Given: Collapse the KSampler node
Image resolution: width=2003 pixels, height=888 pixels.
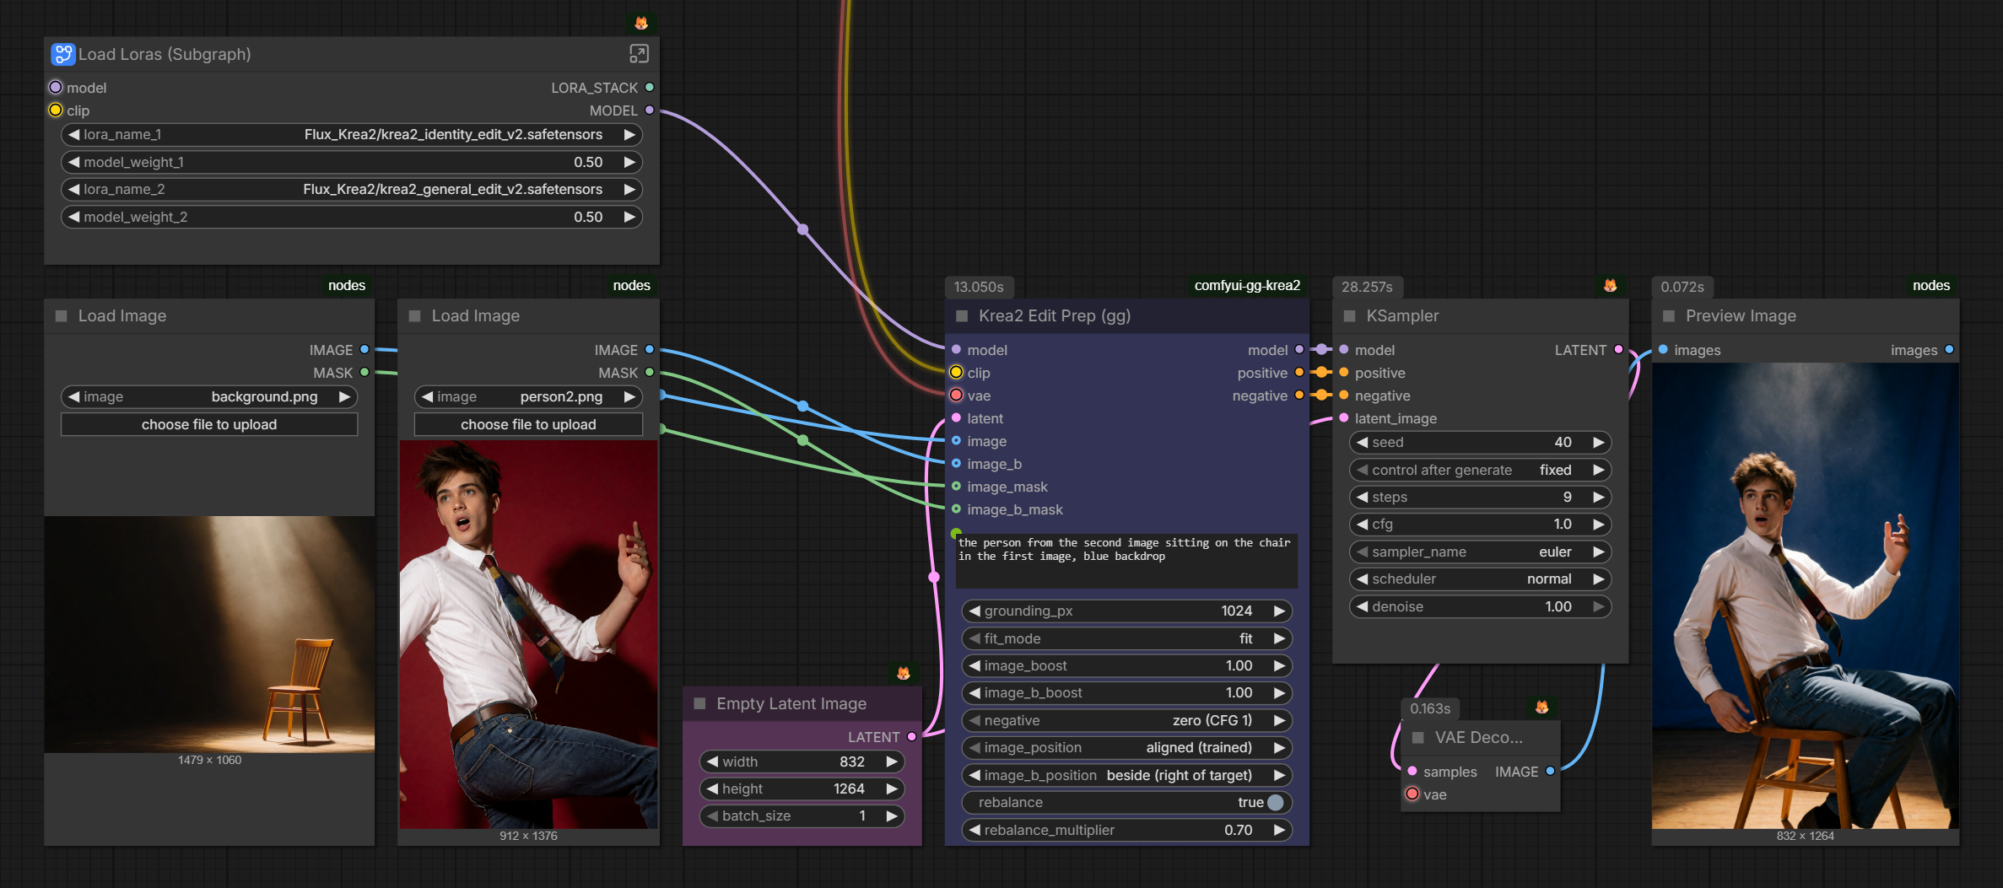Looking at the screenshot, I should 1349,316.
